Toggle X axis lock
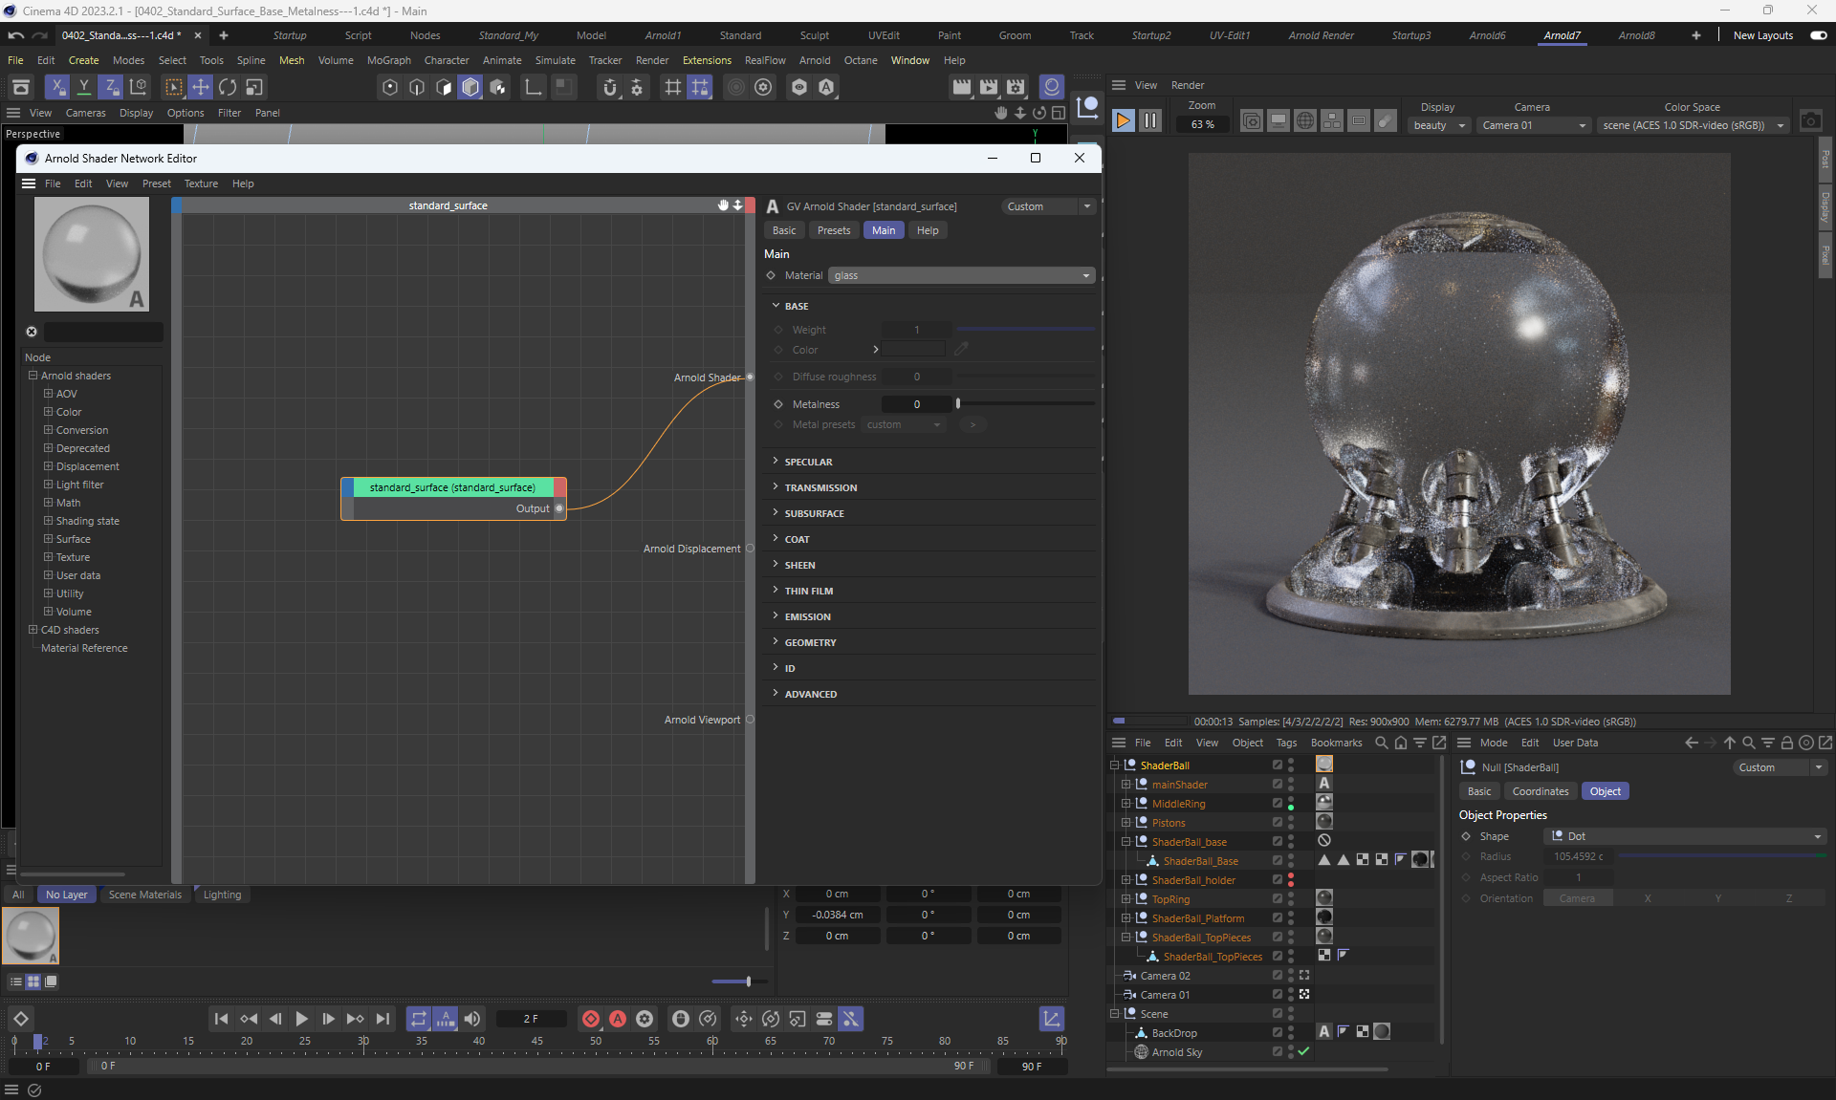Image resolution: width=1836 pixels, height=1100 pixels. point(57,87)
